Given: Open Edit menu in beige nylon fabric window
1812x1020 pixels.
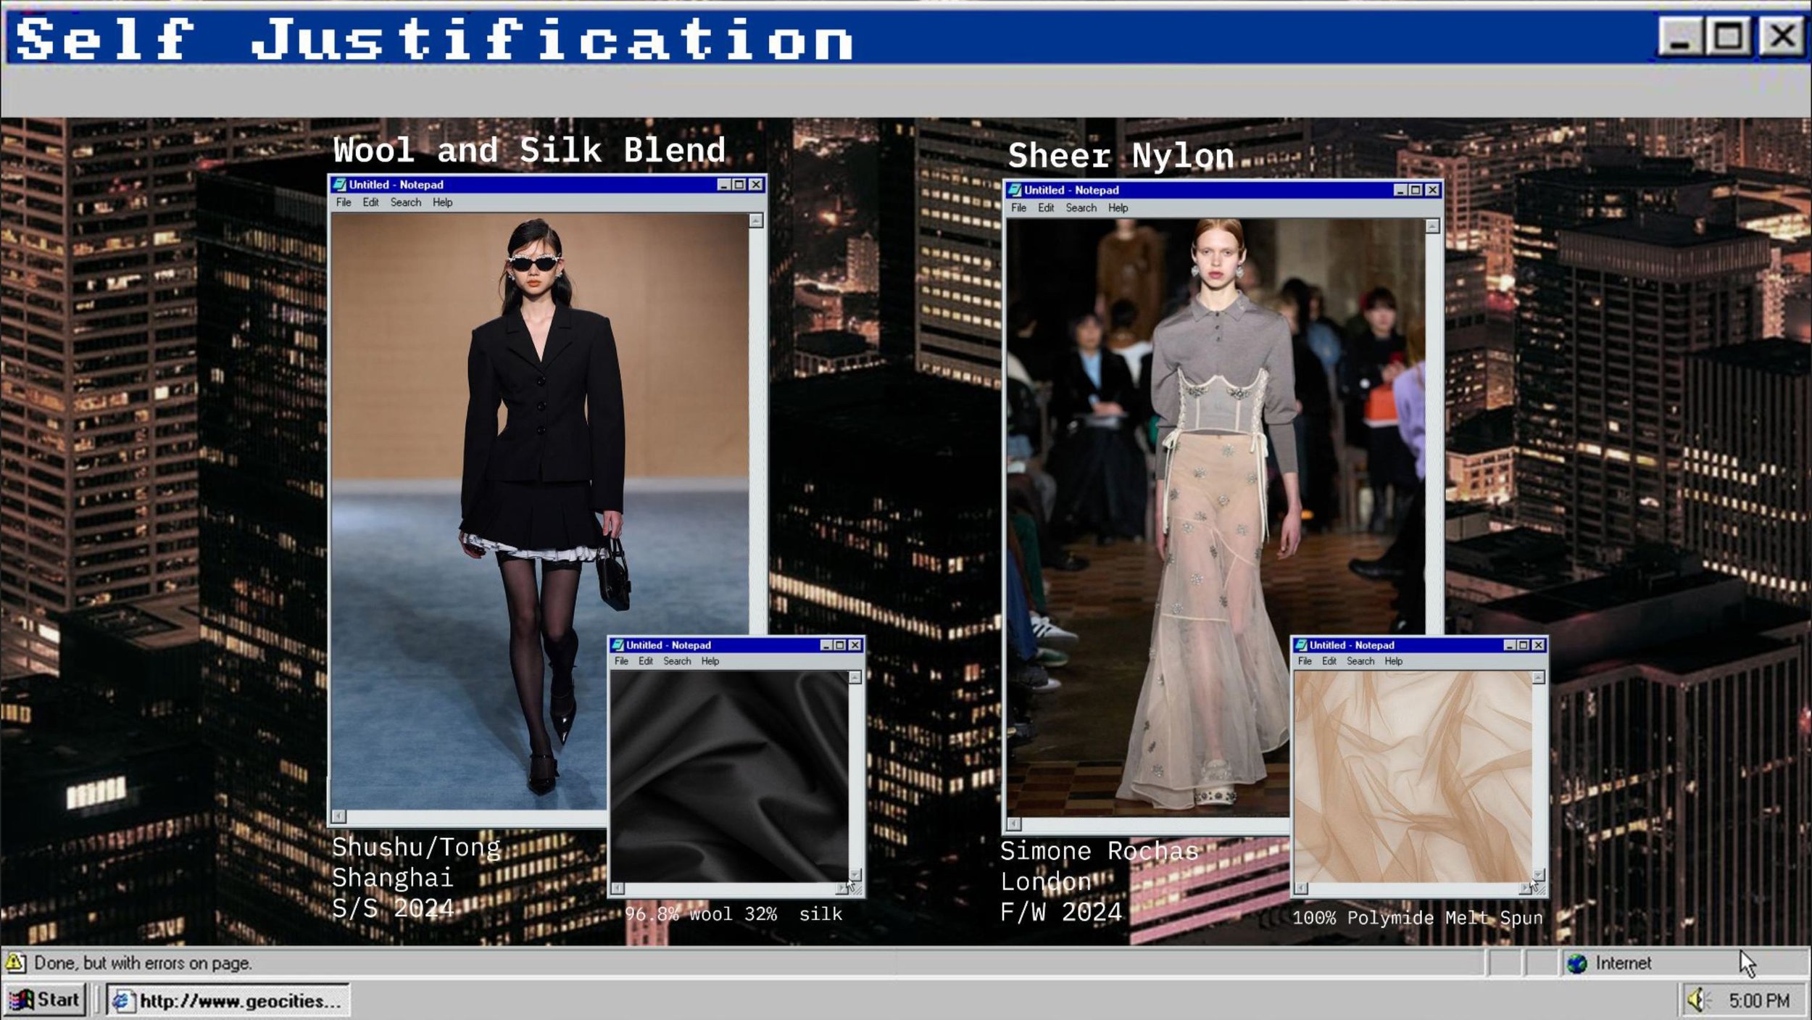Looking at the screenshot, I should 1329,661.
